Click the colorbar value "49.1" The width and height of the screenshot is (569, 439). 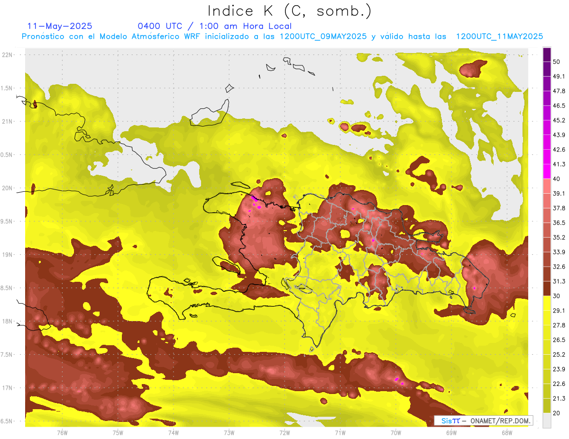[559, 76]
